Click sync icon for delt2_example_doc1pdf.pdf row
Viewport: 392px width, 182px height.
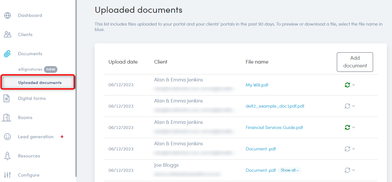[x=347, y=106]
